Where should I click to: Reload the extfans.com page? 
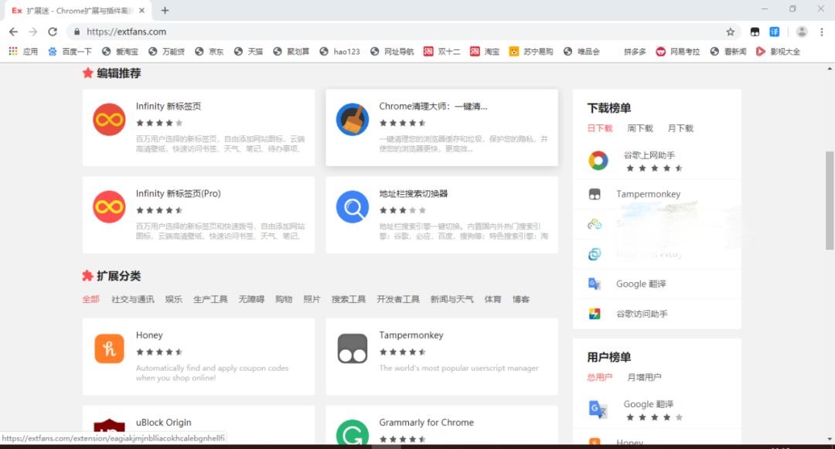(x=53, y=32)
